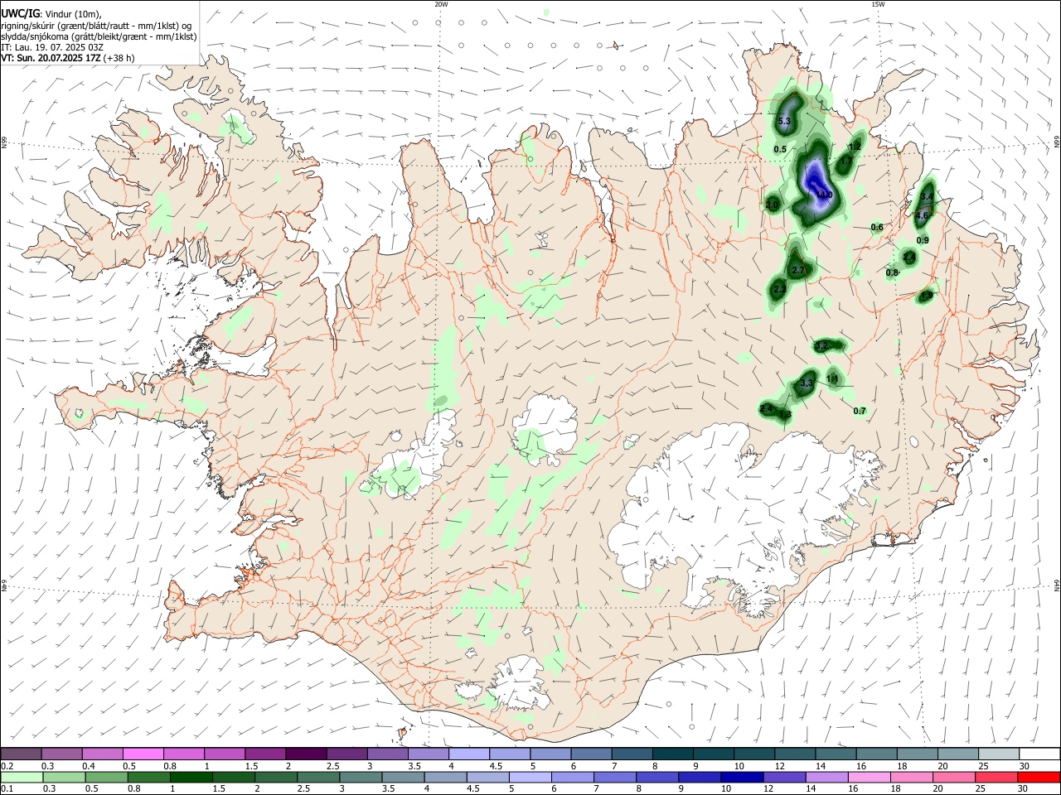Select the light pink 16 swatch in lower scale

point(869,778)
